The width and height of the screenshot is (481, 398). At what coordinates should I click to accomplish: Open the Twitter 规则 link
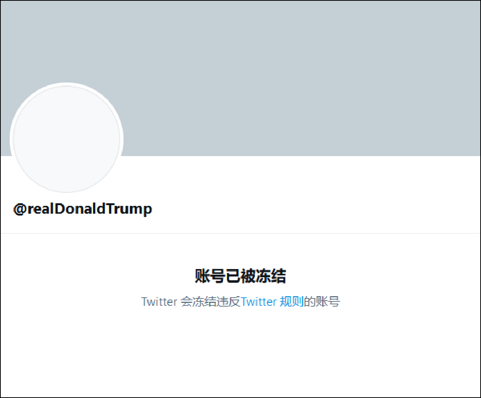tap(272, 301)
